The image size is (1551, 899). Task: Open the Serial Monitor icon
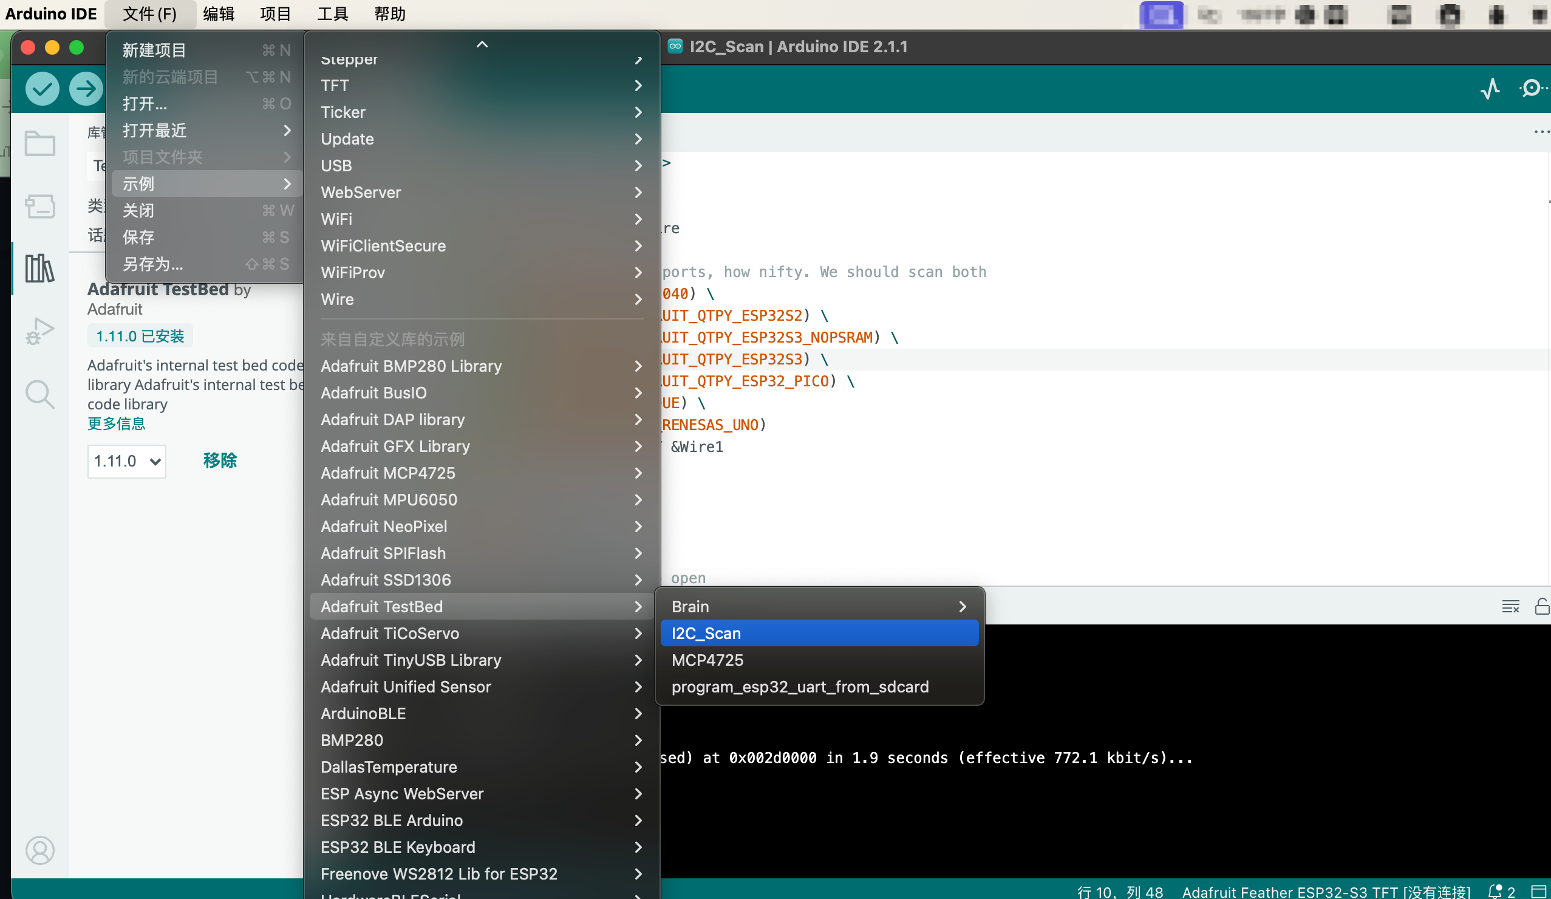(x=1532, y=89)
